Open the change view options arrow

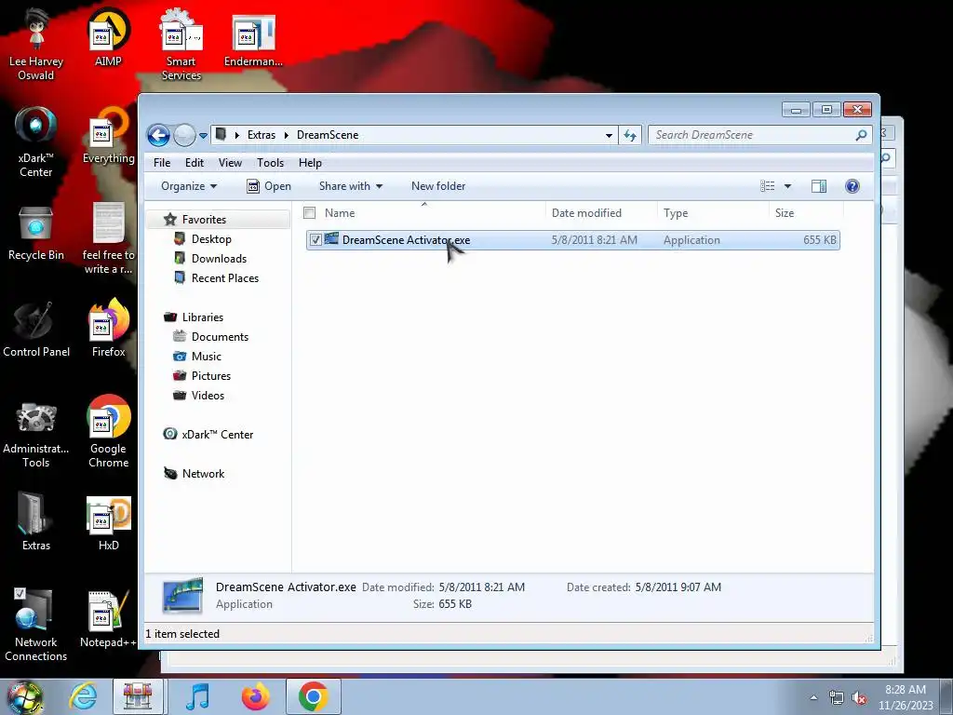coord(787,186)
